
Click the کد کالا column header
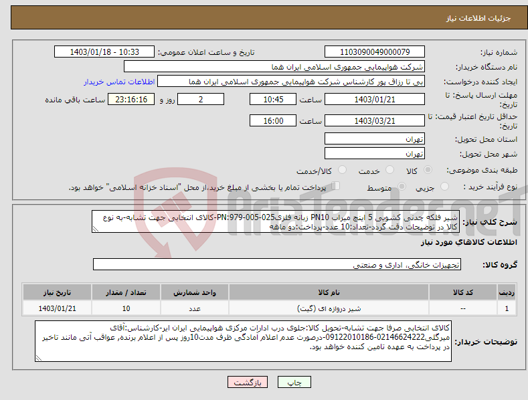tap(463, 292)
